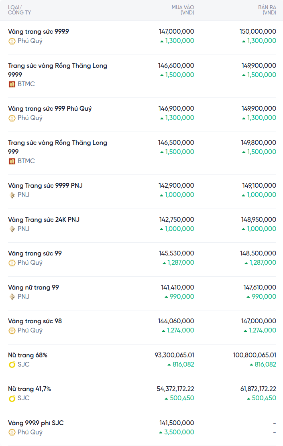Click the BTMC logo under Rồng Thăng Long 9999

coord(12,84)
